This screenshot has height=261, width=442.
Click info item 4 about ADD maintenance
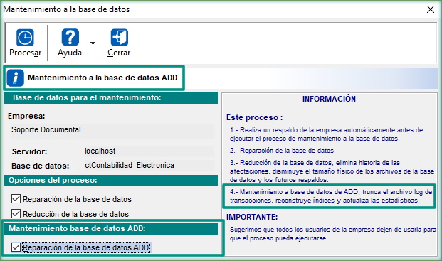pyautogui.click(x=331, y=196)
